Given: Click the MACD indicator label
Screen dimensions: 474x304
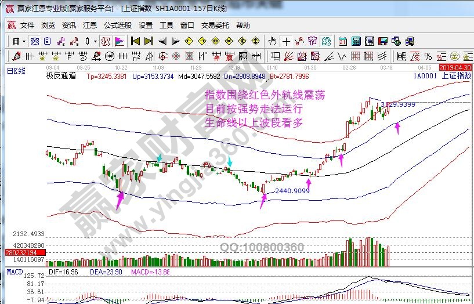Looking at the screenshot, I should pos(14,272).
